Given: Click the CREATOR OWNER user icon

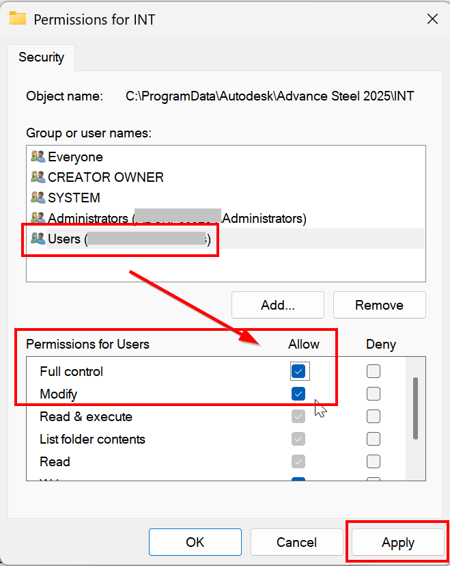Looking at the screenshot, I should tap(38, 178).
